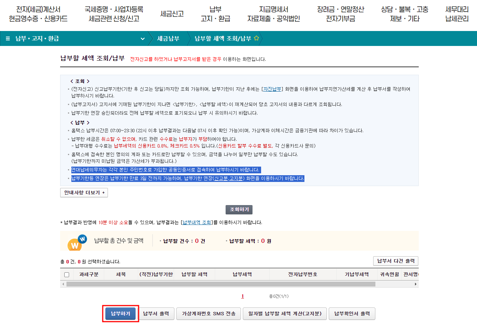Expand 안내사항 더보기 +
The height and width of the screenshot is (325, 477).
[x=84, y=193]
